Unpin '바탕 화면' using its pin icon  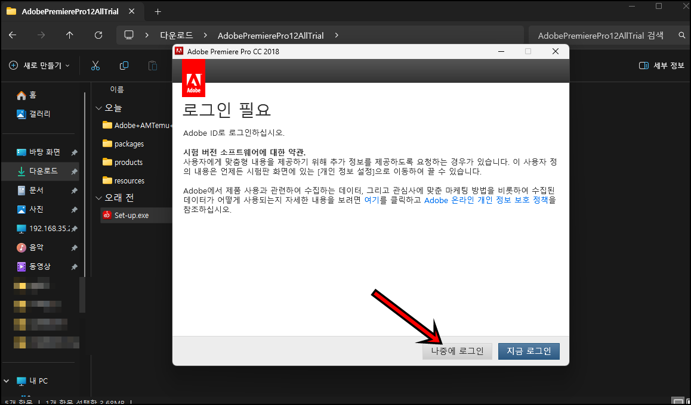point(75,152)
